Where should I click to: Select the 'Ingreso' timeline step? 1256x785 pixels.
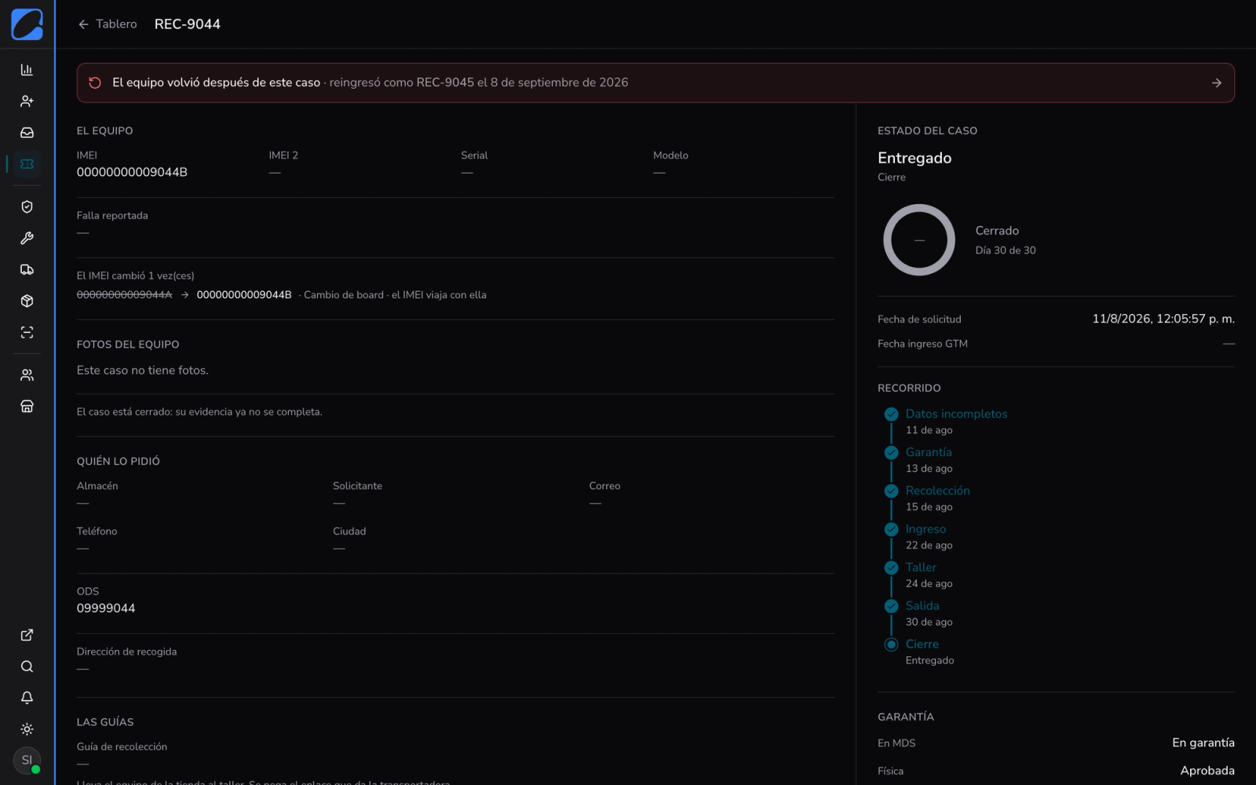pyautogui.click(x=926, y=529)
